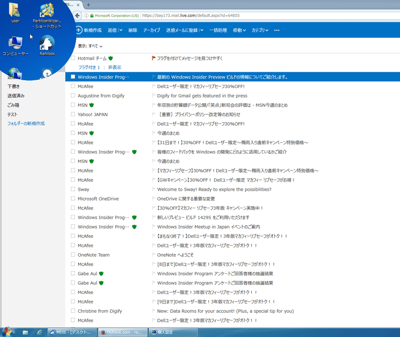400x337 pixels.
Task: Click the browser back arrow button
Action: tap(78, 16)
